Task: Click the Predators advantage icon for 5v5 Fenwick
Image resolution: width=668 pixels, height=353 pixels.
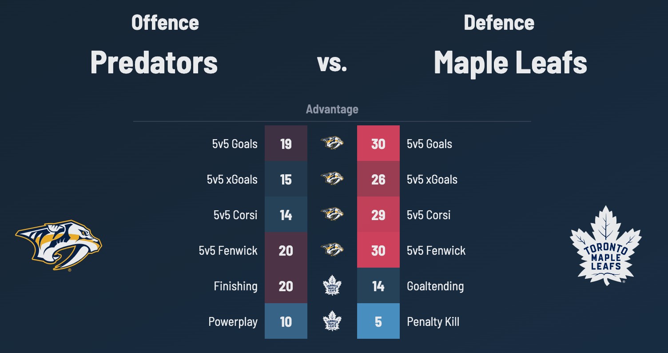Action: tap(332, 250)
